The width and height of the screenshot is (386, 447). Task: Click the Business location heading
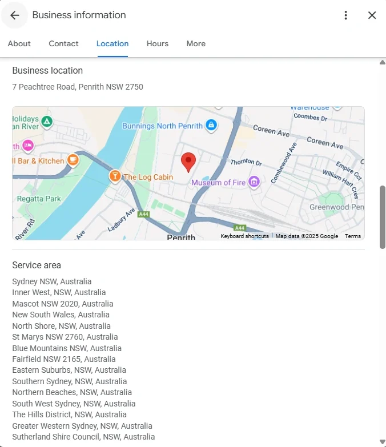tap(47, 70)
